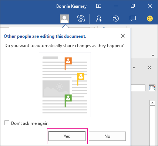Viewport: 158px width, 146px height.
Task: Open the Skype chat icon
Action: coord(81,19)
